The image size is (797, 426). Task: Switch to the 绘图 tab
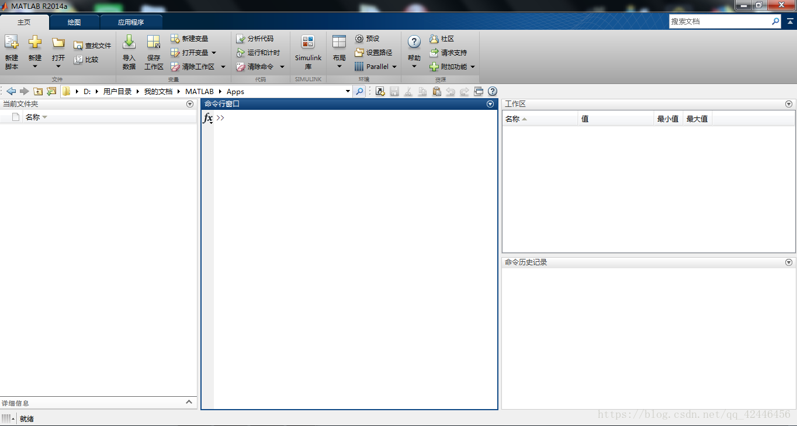click(x=74, y=22)
